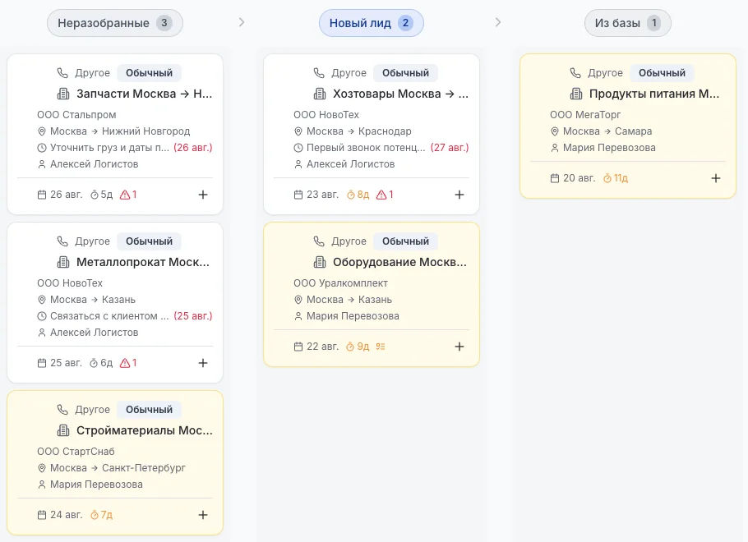This screenshot has height=542, width=748.
Task: Click count badge 1 in Из базы
Action: (654, 23)
